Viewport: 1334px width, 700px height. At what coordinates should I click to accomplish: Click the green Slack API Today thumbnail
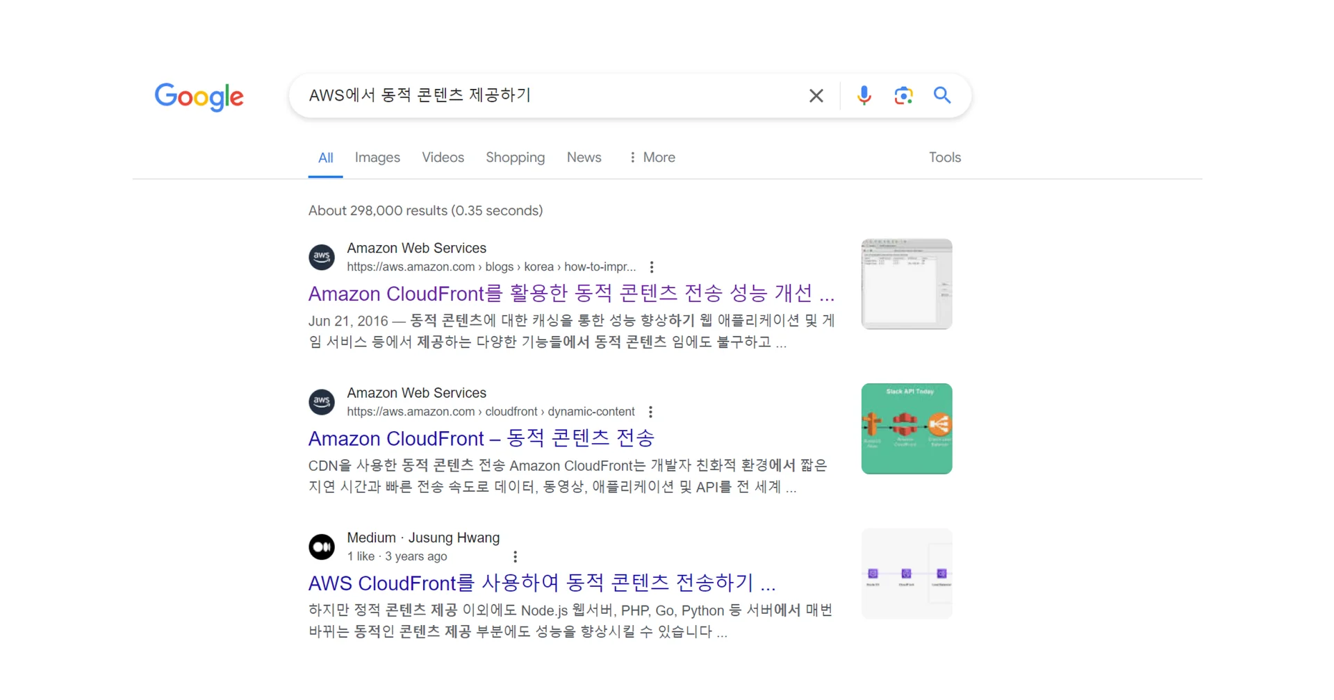tap(907, 428)
